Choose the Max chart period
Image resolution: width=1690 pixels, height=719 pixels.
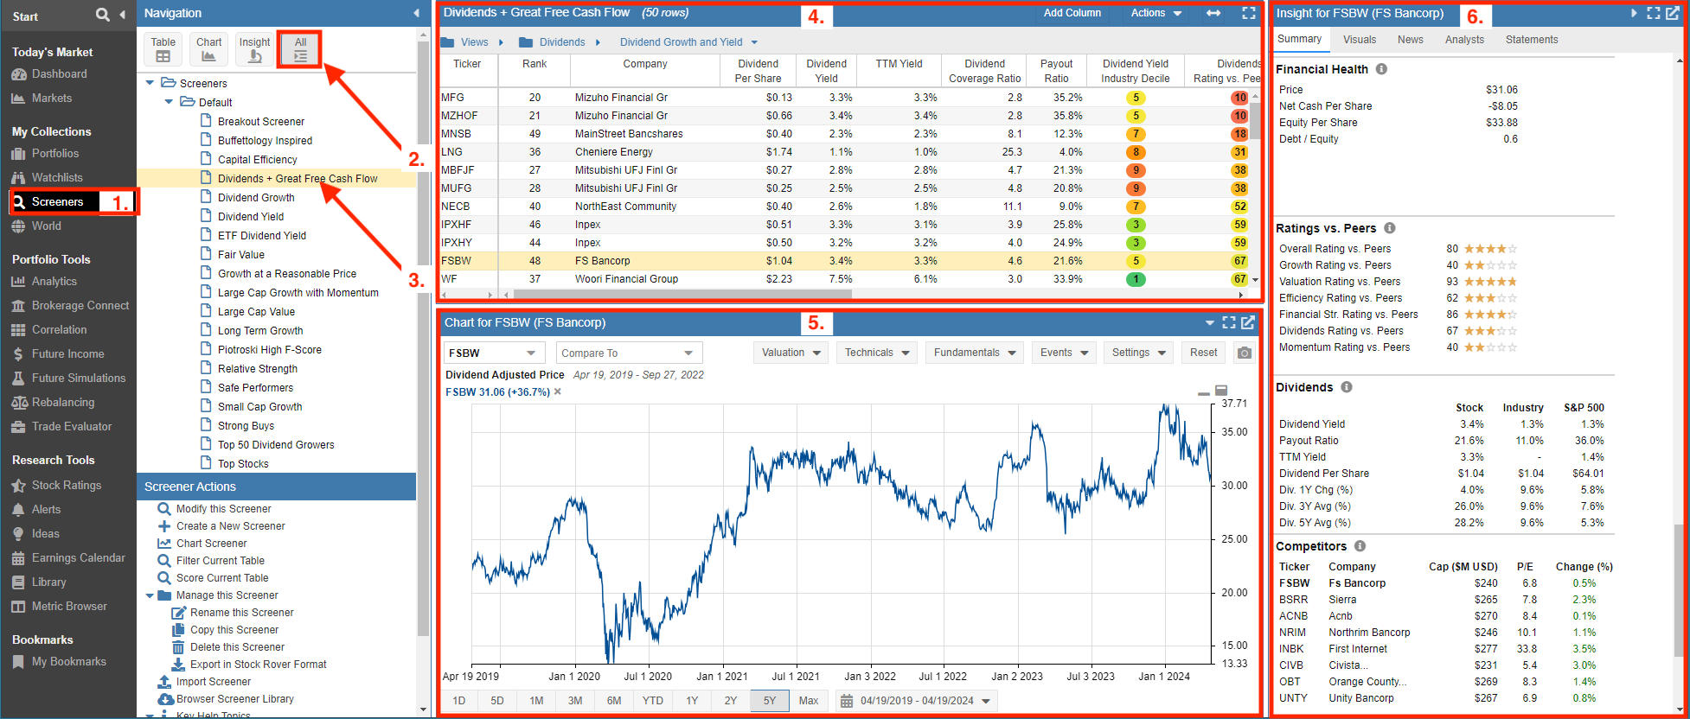tap(809, 701)
